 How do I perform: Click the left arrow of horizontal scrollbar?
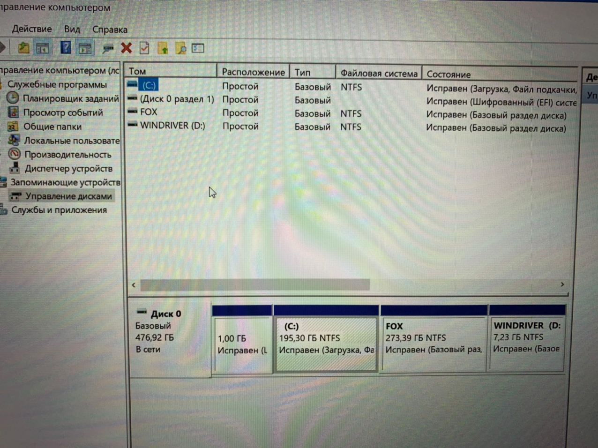click(134, 284)
